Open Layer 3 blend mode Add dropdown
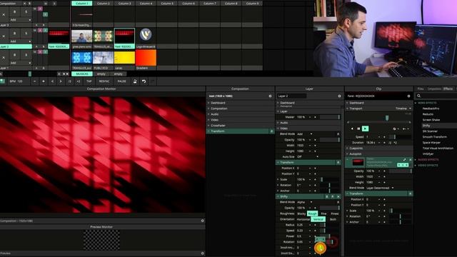 click(21, 20)
